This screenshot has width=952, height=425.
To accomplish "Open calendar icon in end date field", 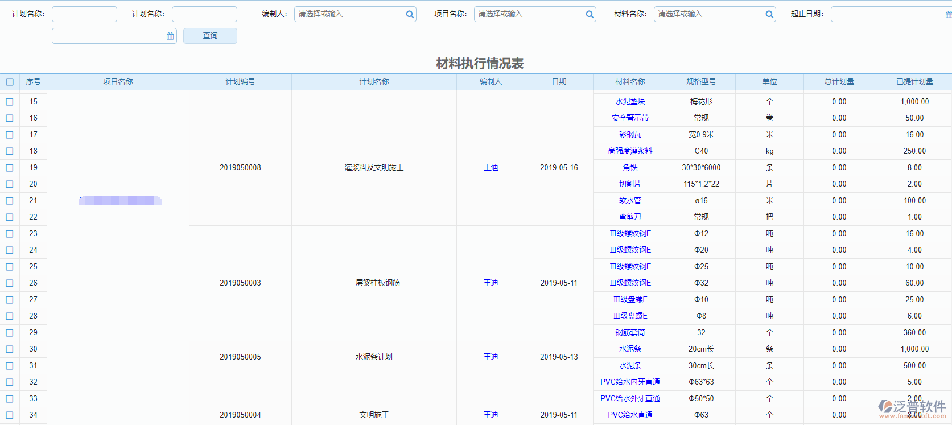I will 170,36.
